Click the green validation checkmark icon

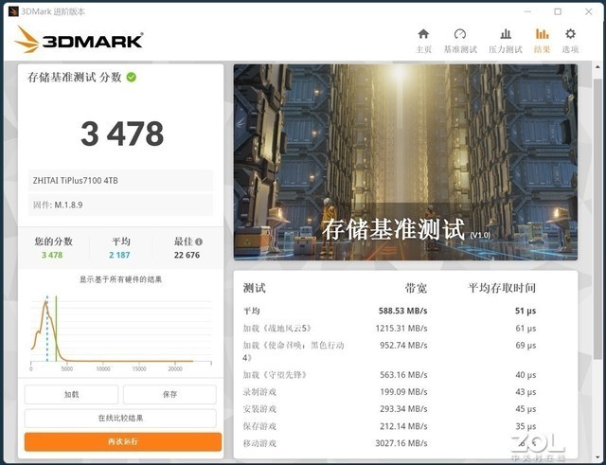pos(132,78)
